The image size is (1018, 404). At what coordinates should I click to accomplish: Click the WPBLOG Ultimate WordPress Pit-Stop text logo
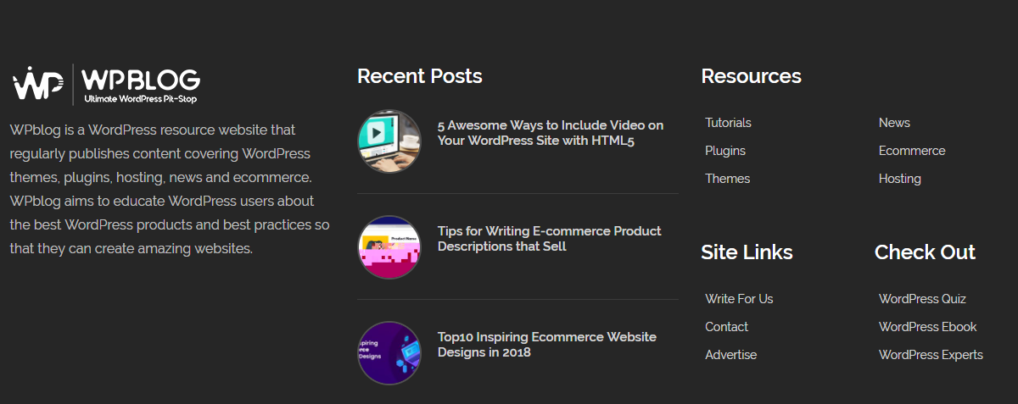tap(141, 85)
